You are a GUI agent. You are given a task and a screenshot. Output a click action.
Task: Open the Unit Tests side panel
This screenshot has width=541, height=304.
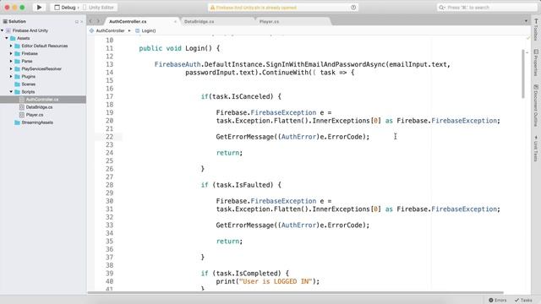[x=536, y=149]
